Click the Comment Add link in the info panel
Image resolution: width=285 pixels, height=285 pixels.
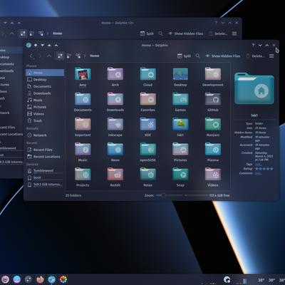pyautogui.click(x=259, y=173)
